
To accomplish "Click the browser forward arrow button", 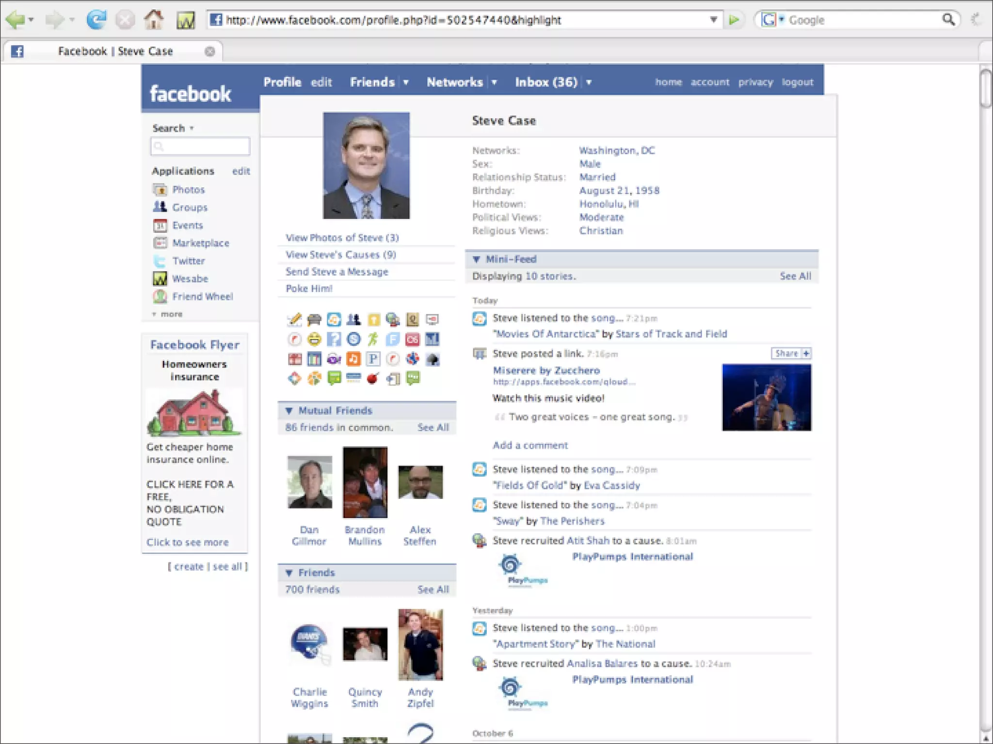I will pyautogui.click(x=54, y=20).
